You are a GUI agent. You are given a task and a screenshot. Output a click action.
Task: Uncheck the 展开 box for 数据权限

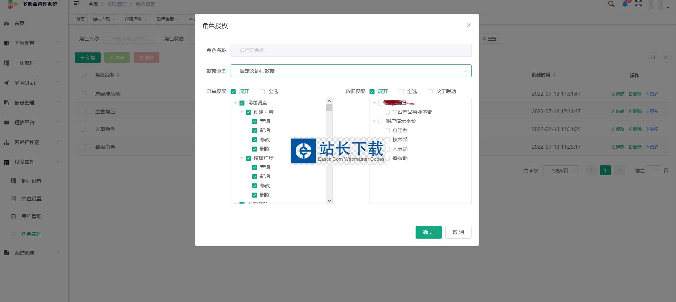372,92
